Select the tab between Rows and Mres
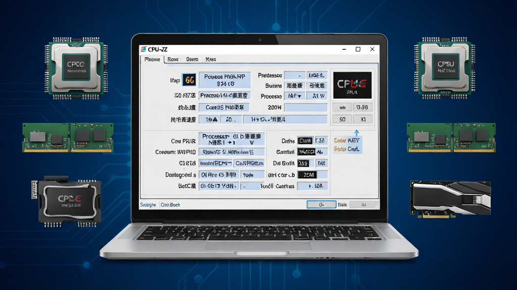Screen dimensions: 517x290 (192, 59)
